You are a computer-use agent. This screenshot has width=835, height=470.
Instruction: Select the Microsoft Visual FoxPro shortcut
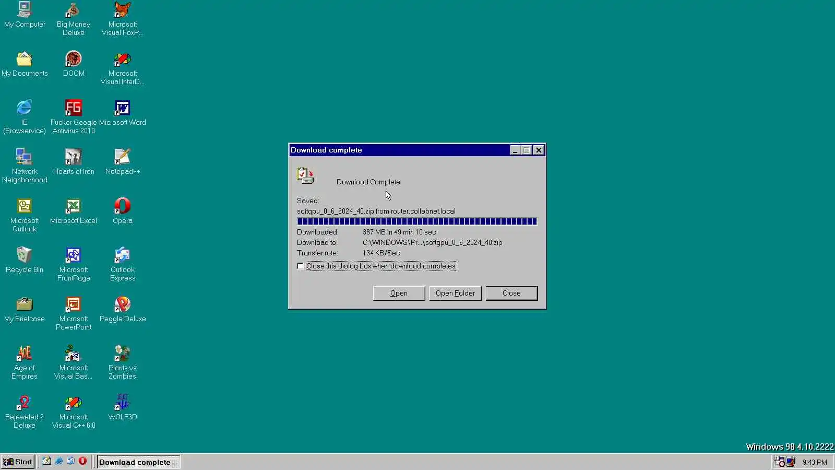coord(123,18)
